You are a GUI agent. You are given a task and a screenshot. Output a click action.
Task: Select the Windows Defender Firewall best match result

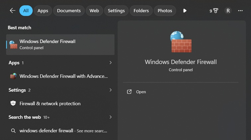(x=60, y=45)
